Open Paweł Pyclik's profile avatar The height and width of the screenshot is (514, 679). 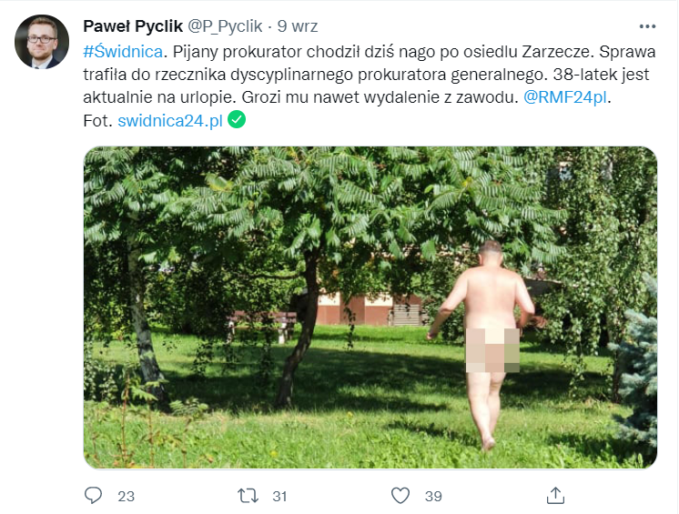coord(42,42)
